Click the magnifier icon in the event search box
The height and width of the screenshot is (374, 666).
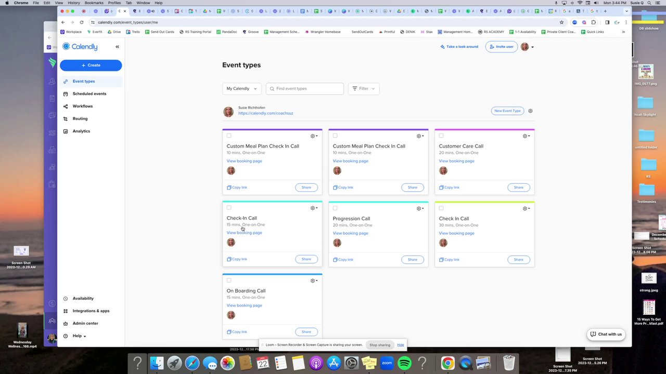click(x=272, y=89)
